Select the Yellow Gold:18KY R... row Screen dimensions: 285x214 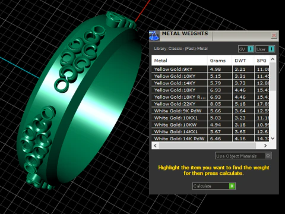[210, 97]
